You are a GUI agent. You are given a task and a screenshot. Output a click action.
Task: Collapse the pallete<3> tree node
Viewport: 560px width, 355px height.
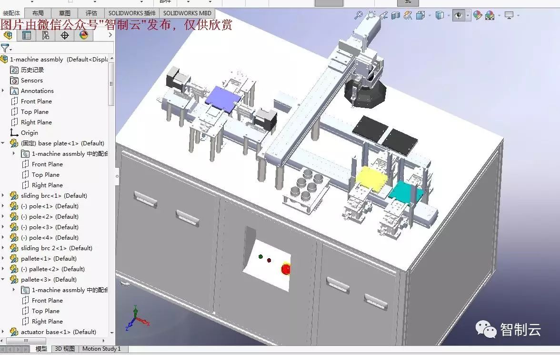[x=3, y=279]
